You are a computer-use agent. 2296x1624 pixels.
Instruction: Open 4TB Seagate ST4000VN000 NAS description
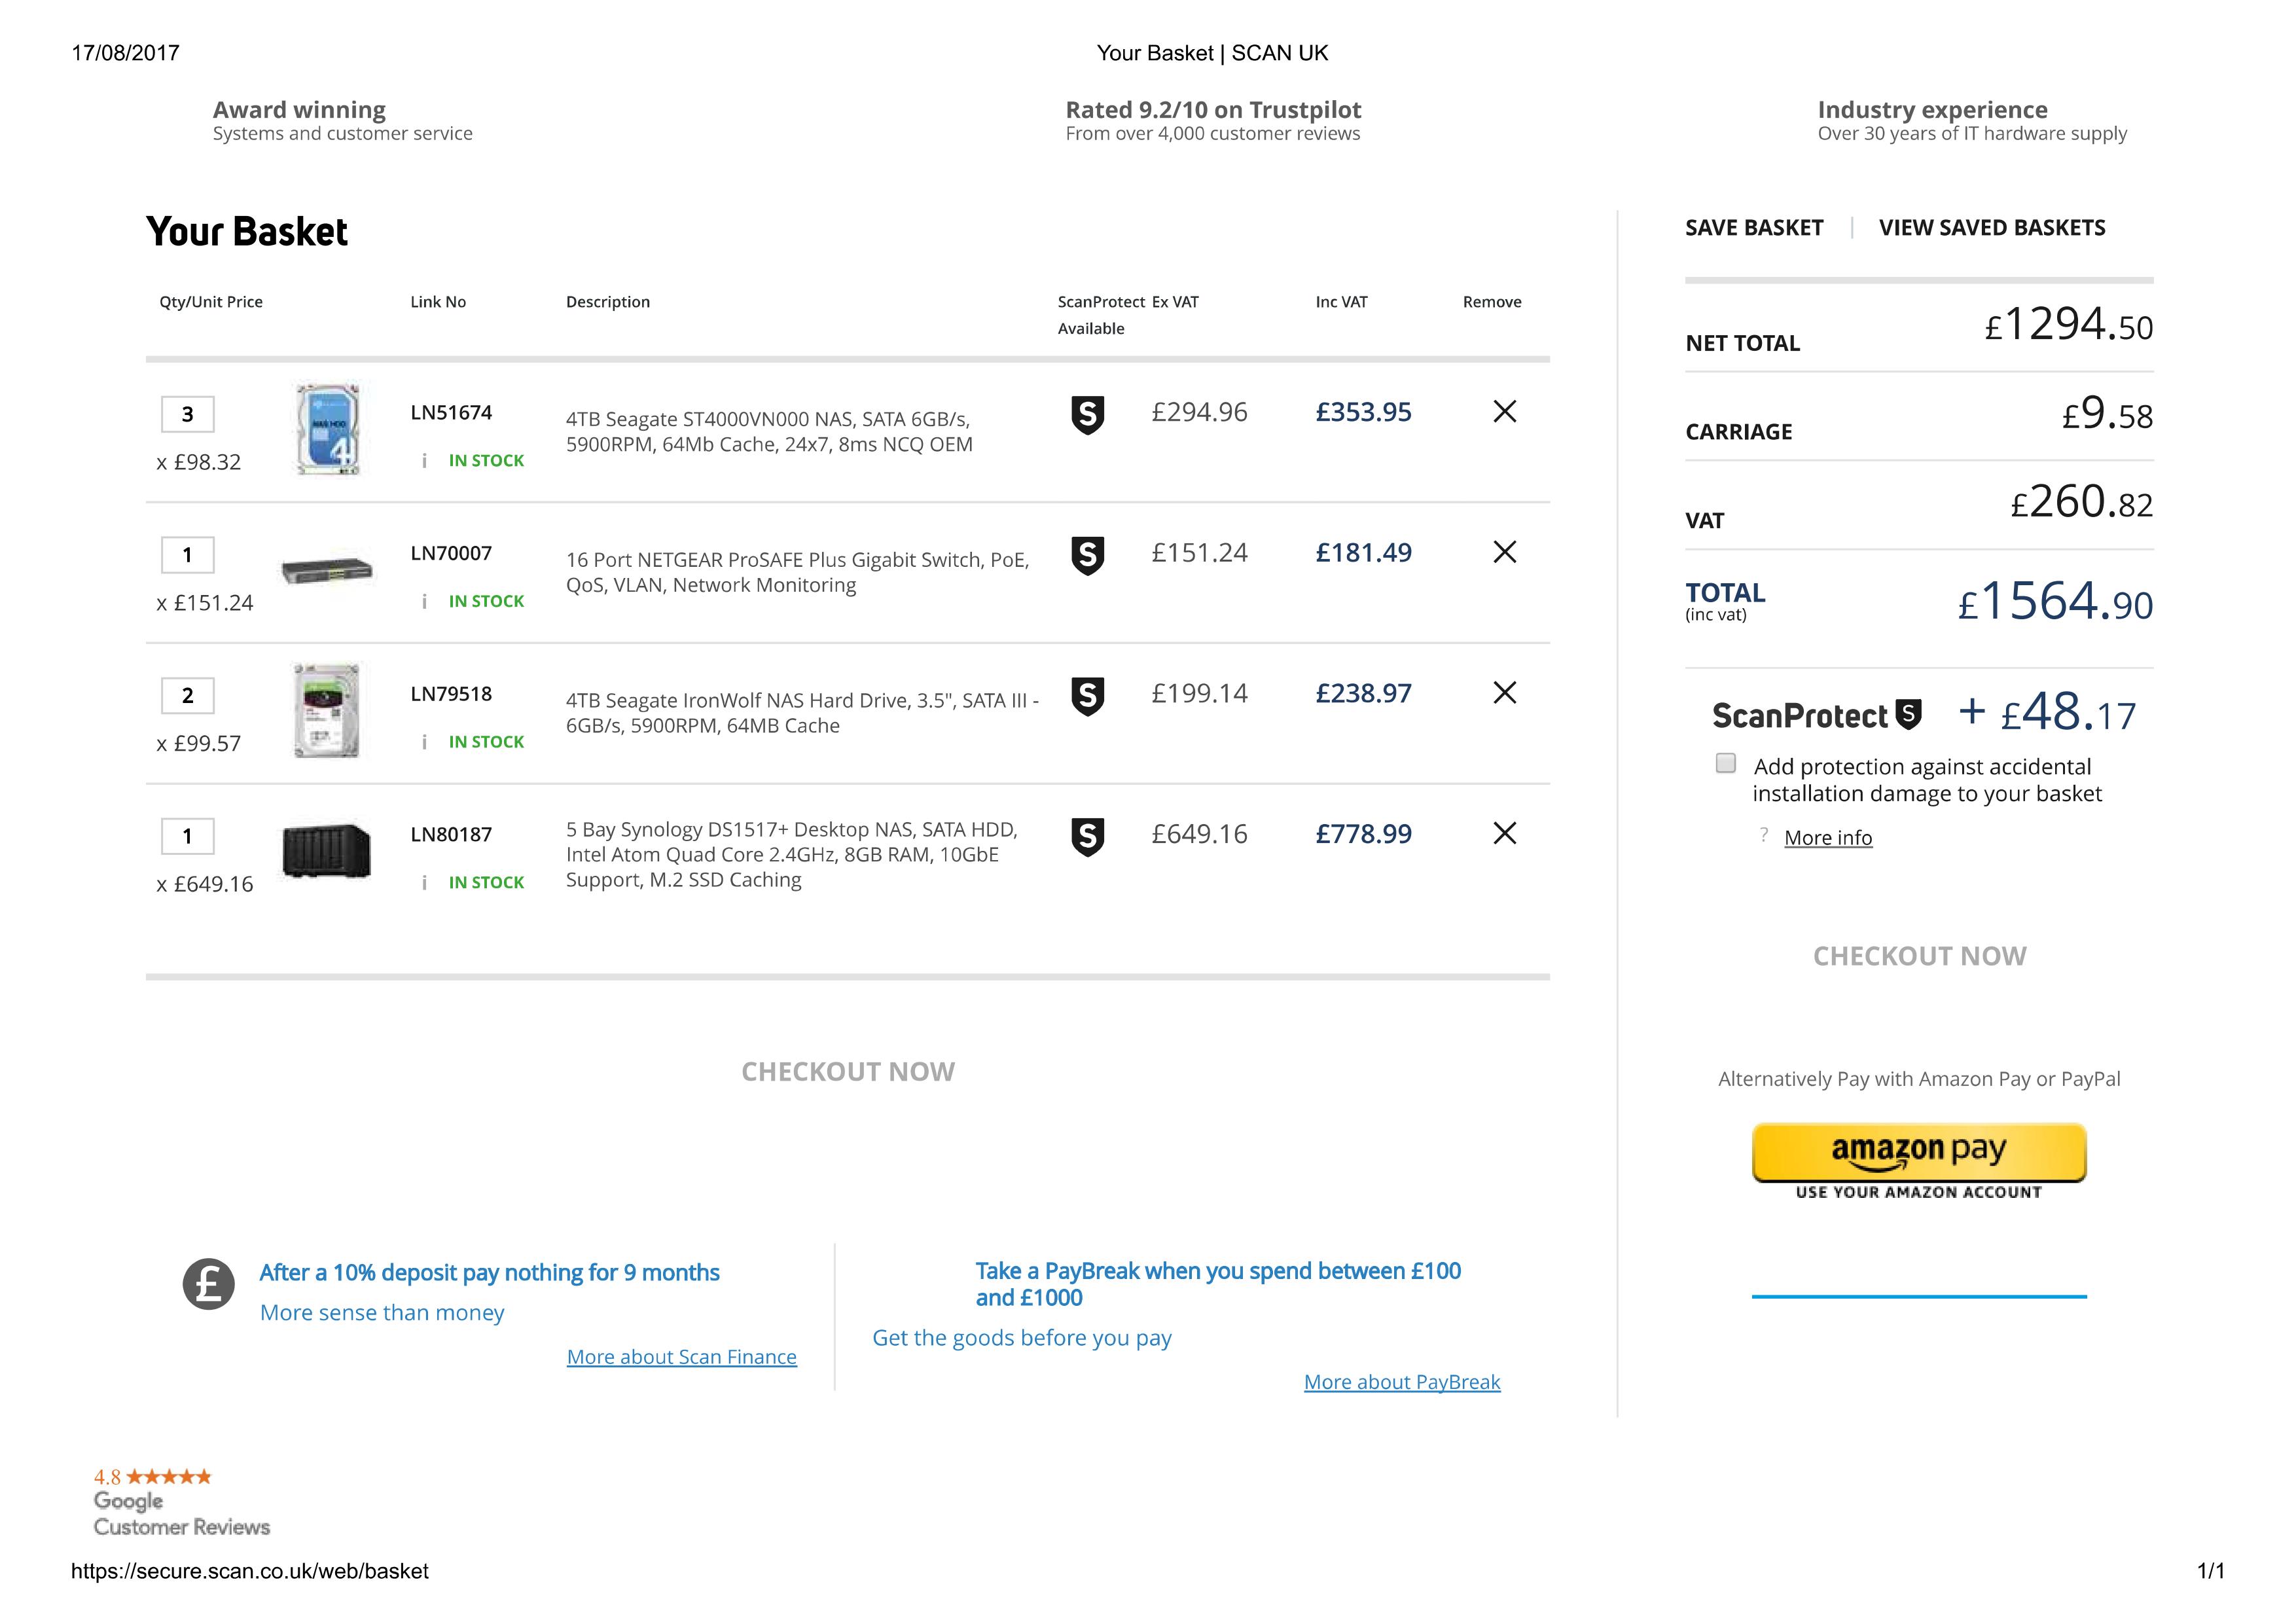(769, 432)
